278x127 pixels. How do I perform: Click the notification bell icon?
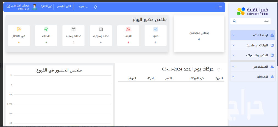(96, 7)
